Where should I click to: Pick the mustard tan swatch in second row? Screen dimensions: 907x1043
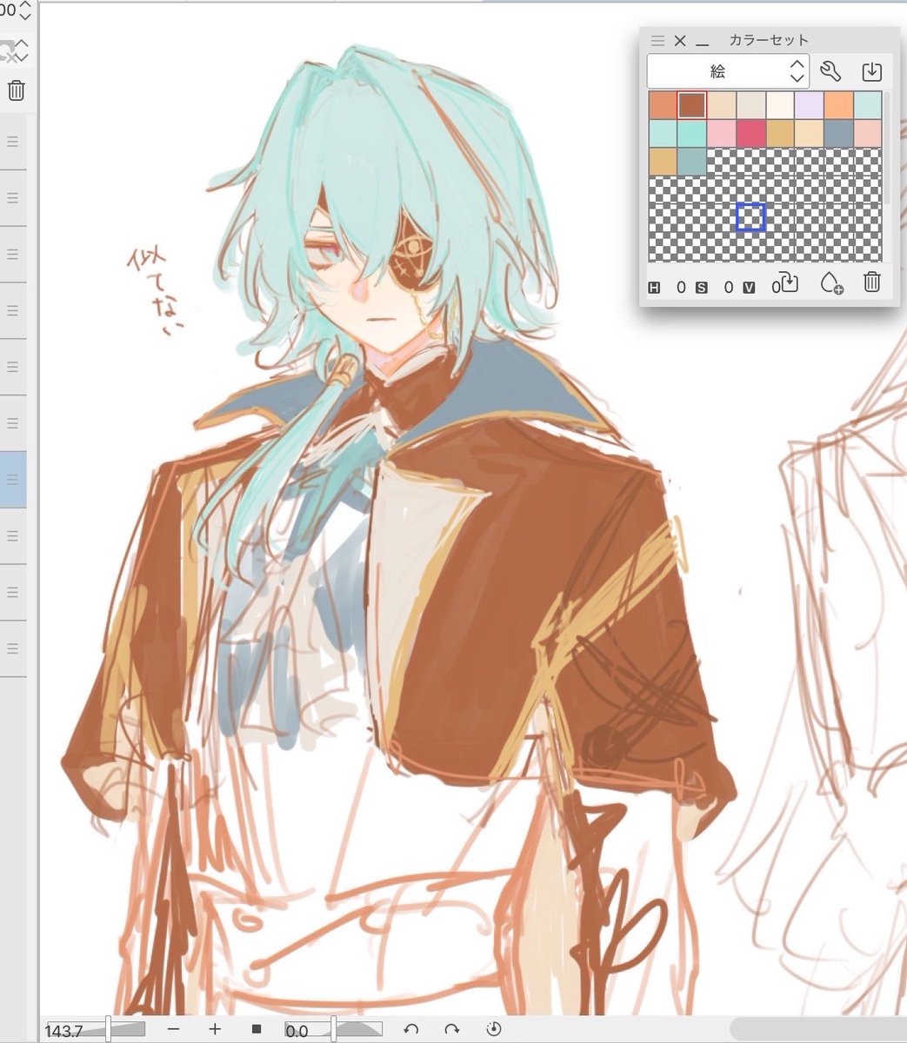(x=780, y=134)
